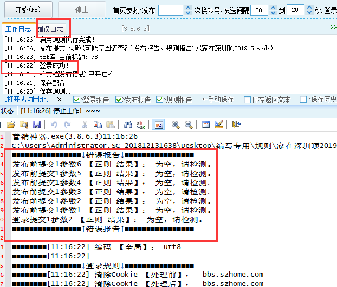The width and height of the screenshot is (337, 287).
Task: Enable the 保存返回文本 checkbox
Action: (247, 100)
